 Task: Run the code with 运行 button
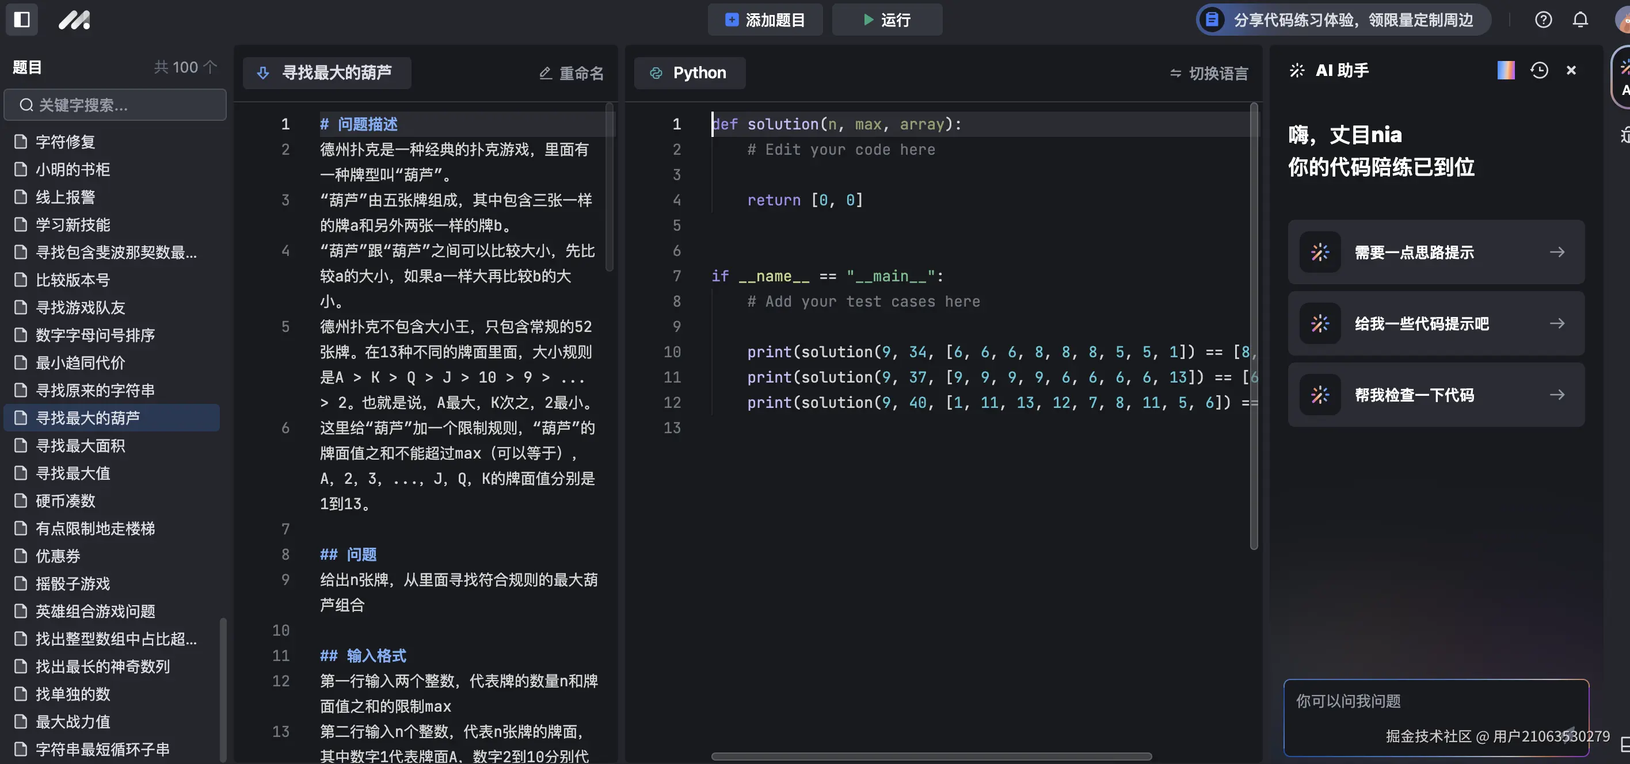click(x=886, y=20)
